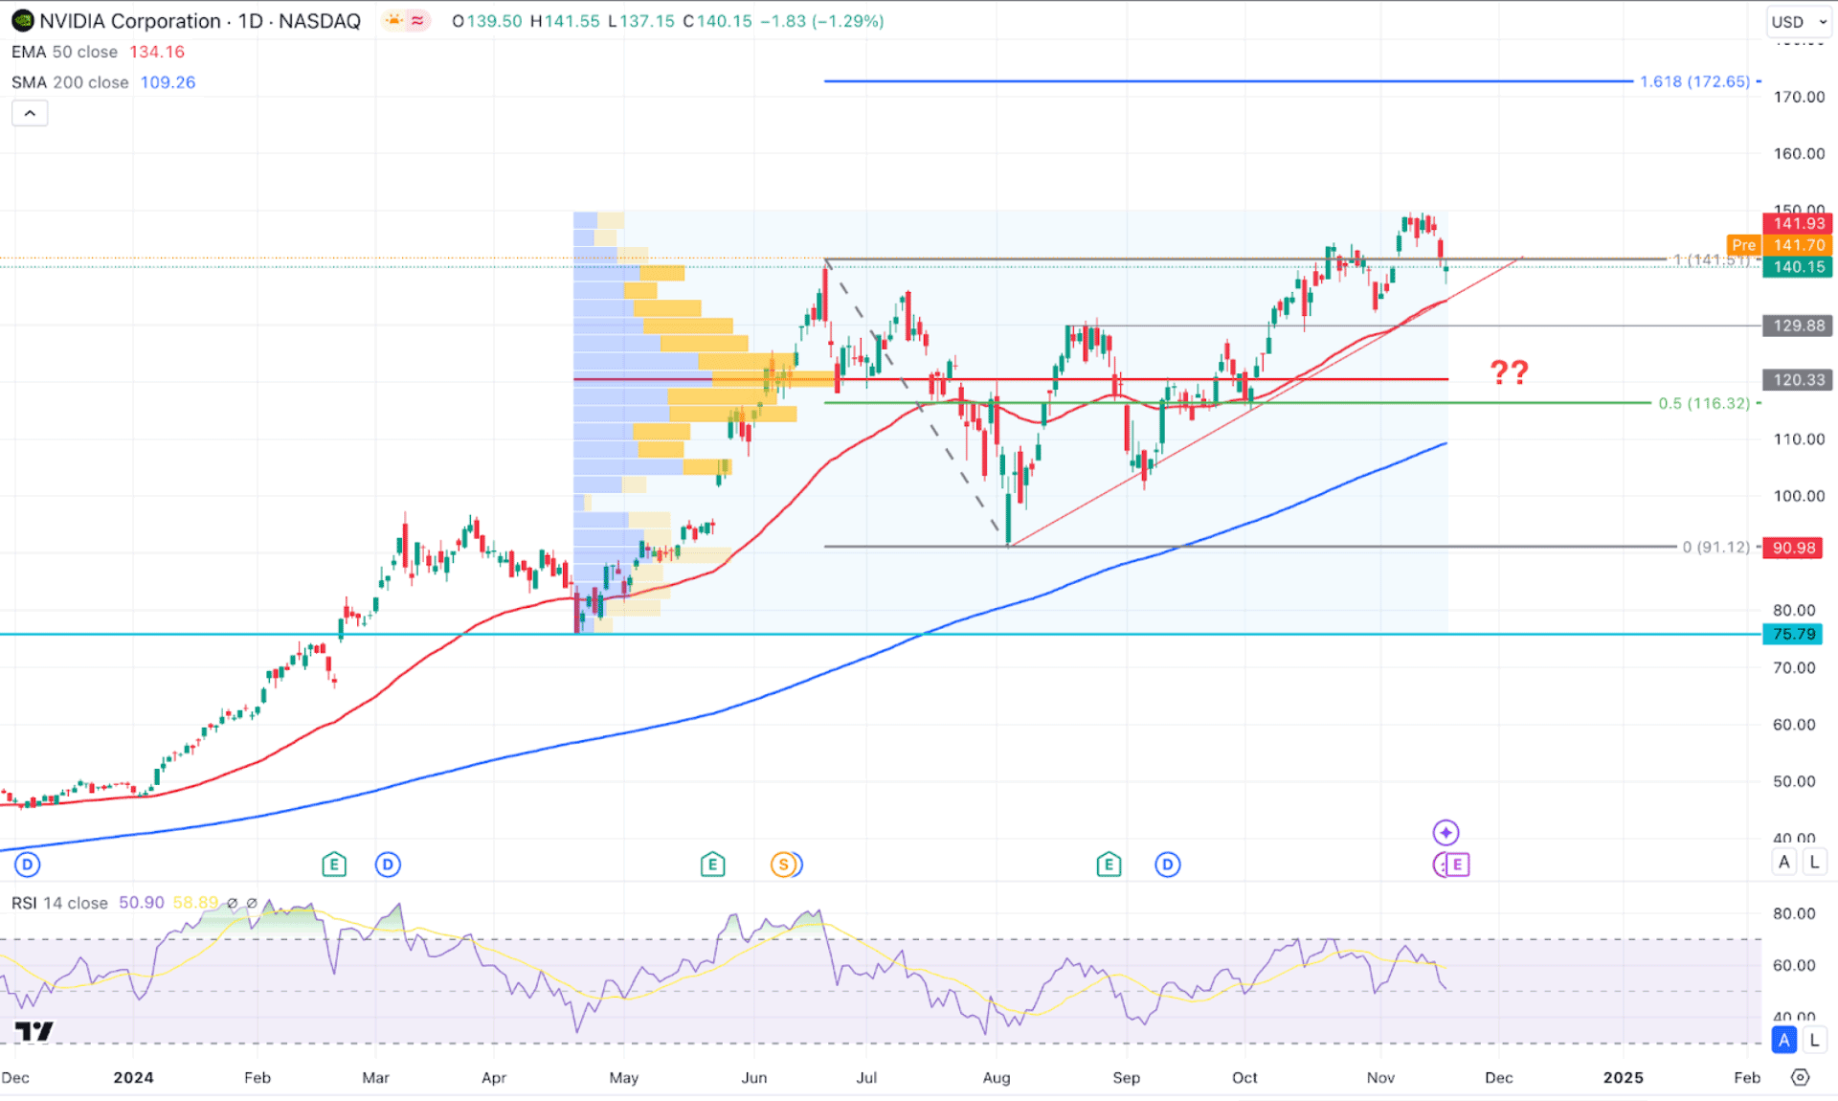
Task: Click the 1.618 (172.65) Fibonacci label
Action: 1694,81
